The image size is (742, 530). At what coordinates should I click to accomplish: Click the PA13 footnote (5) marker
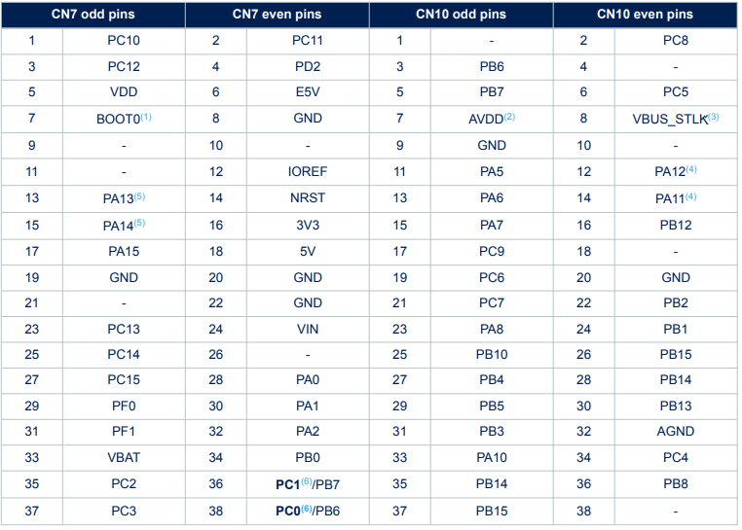(139, 195)
